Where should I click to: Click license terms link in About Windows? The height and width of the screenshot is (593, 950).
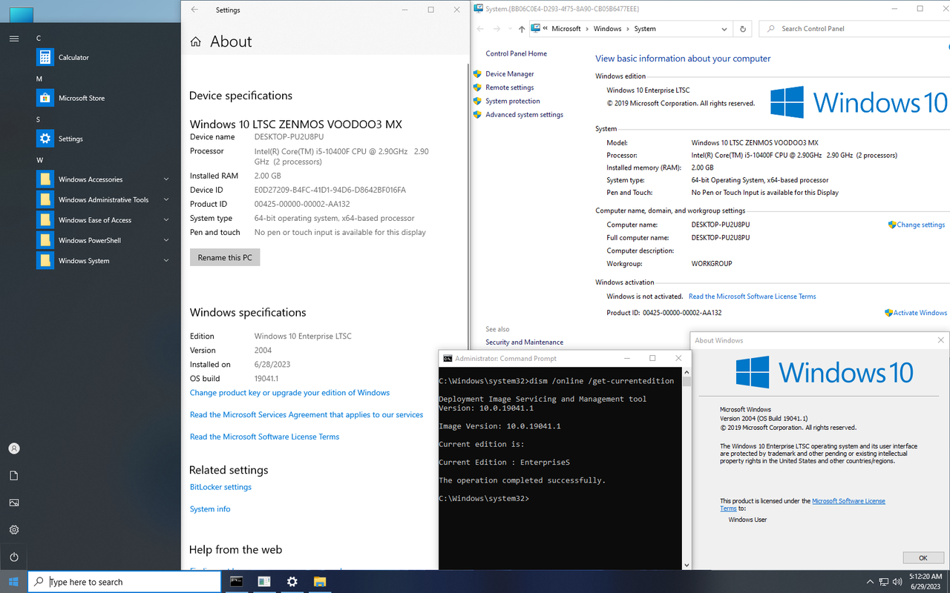(848, 501)
